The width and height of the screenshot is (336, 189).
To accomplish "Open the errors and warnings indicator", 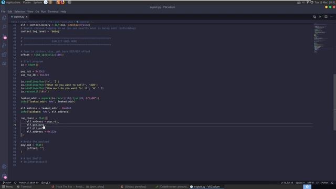I will tap(46, 183).
